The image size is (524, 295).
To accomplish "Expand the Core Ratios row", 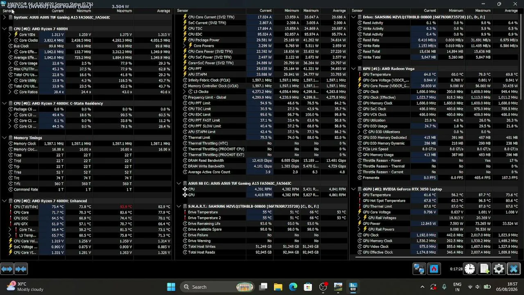I will (10, 92).
